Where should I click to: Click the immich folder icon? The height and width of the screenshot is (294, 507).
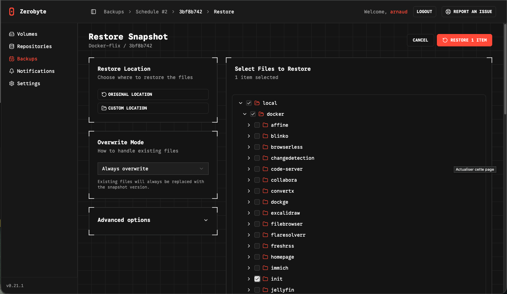point(265,268)
